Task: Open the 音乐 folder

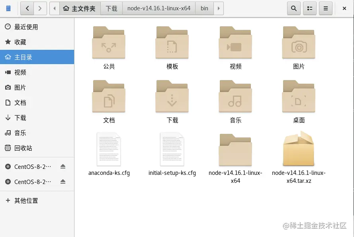Action: [235, 96]
